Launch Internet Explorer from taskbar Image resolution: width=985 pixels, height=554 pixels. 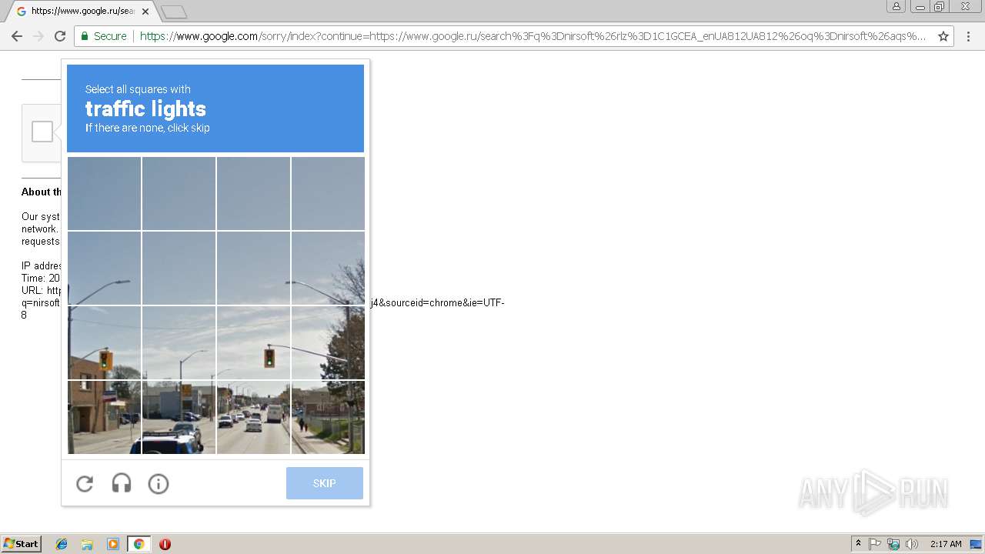(x=62, y=544)
